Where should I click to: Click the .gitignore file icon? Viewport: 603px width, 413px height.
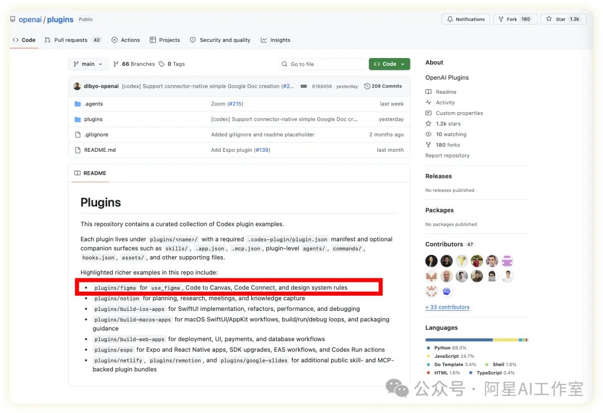tap(78, 135)
